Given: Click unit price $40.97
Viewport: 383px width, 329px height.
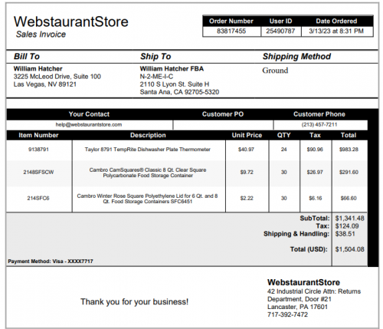Looking at the screenshot, I should coord(246,150).
